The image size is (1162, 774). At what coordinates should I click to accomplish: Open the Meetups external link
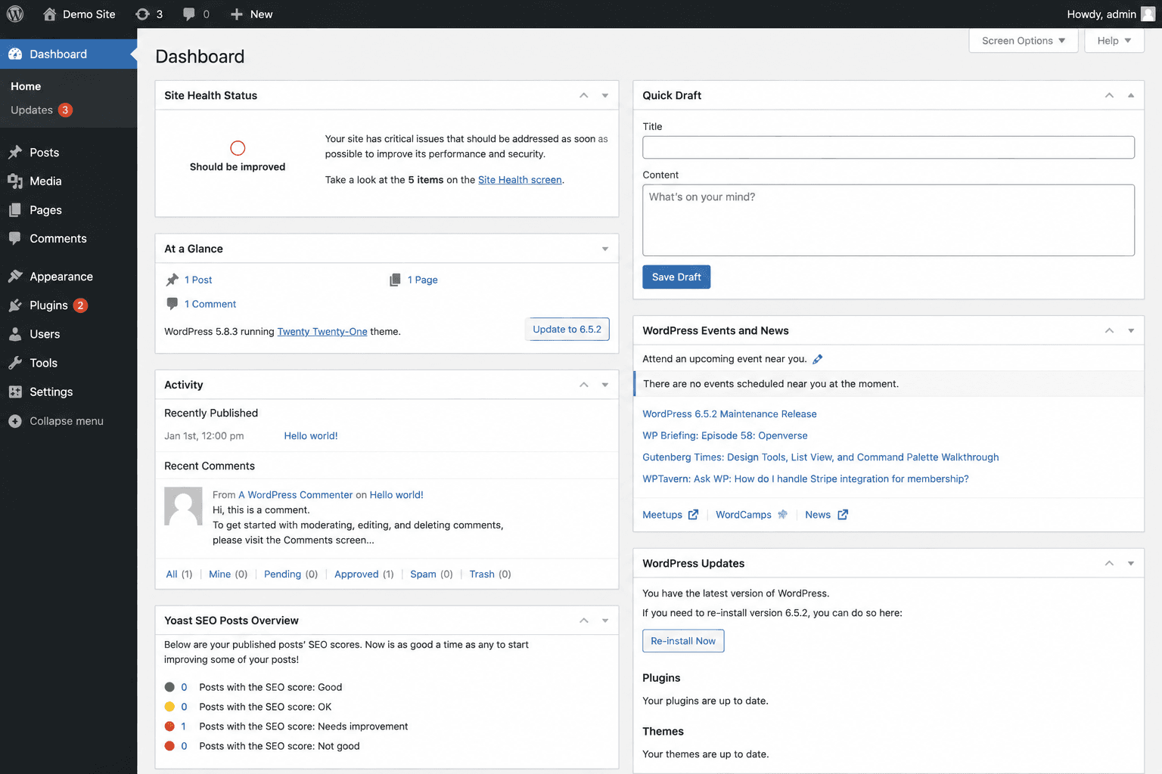[x=670, y=515]
